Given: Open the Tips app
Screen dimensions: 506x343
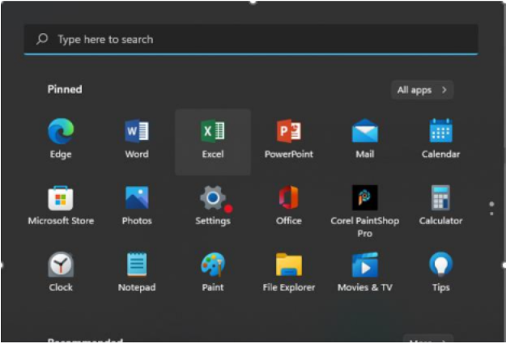Looking at the screenshot, I should (440, 265).
